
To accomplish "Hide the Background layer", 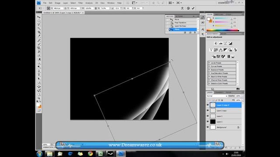I will click(208, 127).
